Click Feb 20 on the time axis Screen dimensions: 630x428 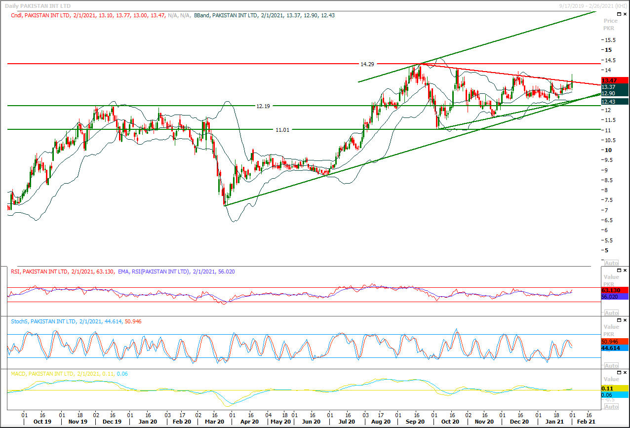181,422
